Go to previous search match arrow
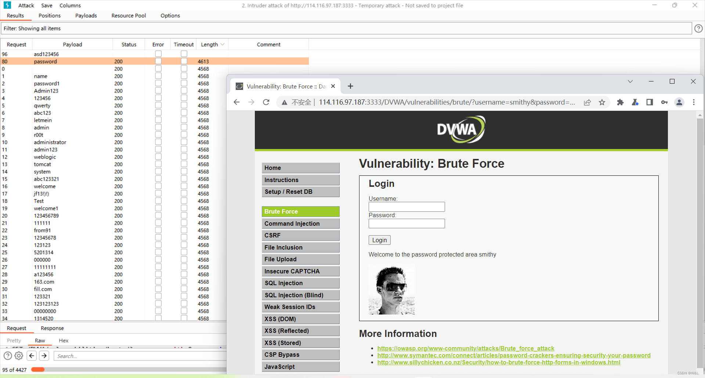705x378 pixels. [x=32, y=356]
